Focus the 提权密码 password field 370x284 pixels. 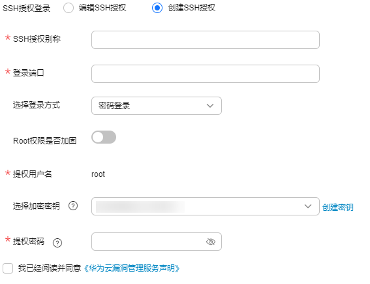point(157,242)
